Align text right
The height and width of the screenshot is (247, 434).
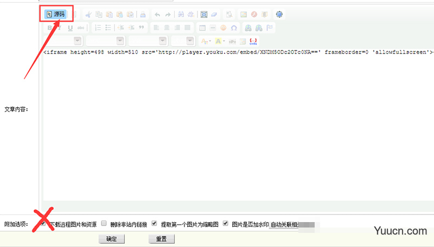177,28
